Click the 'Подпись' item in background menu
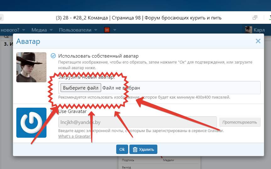This screenshot has height=169, width=271. point(128,160)
